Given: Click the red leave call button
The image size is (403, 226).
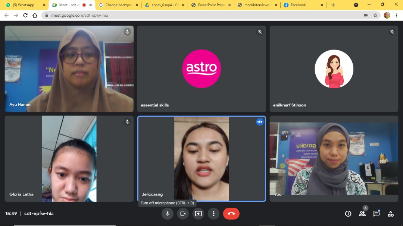Looking at the screenshot, I should pos(231,214).
